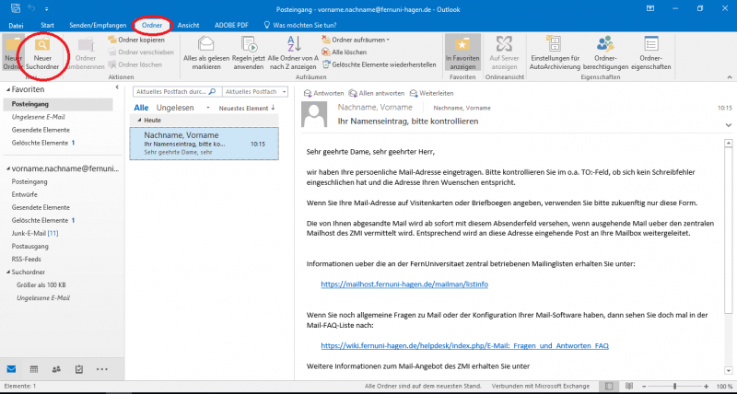Click the Antworten reply button
The height and width of the screenshot is (394, 737).
tap(324, 93)
